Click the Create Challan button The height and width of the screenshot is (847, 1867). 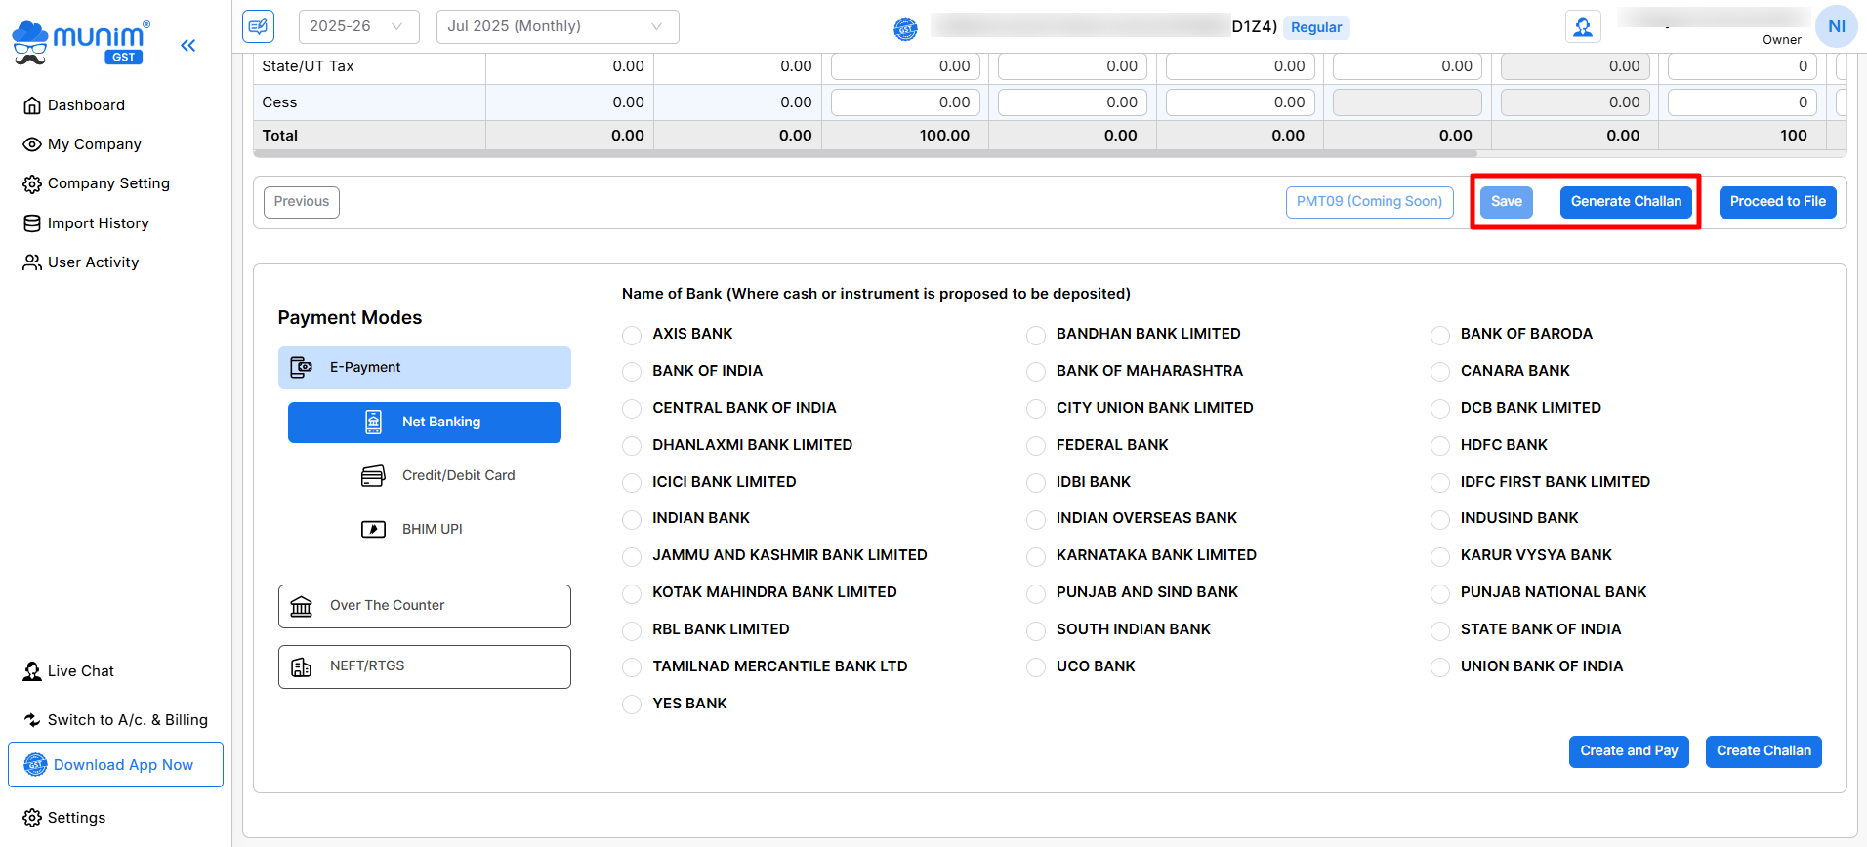tap(1763, 751)
